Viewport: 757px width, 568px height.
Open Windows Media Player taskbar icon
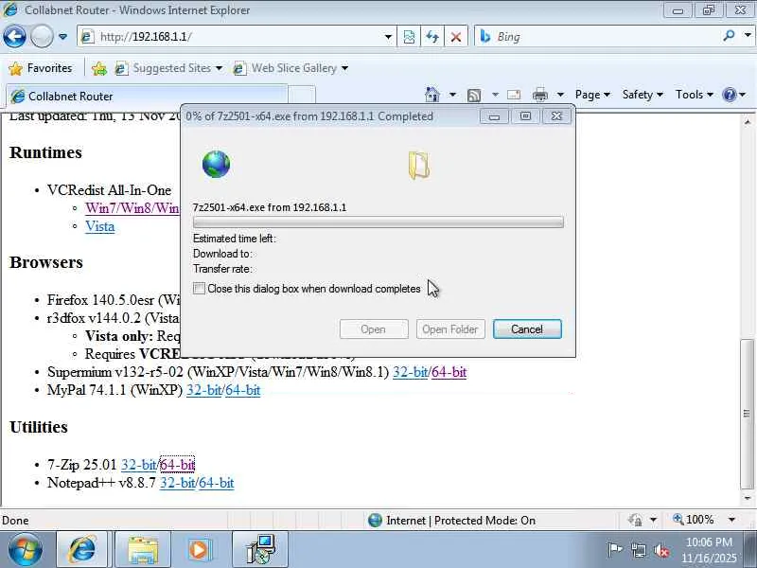pos(200,550)
